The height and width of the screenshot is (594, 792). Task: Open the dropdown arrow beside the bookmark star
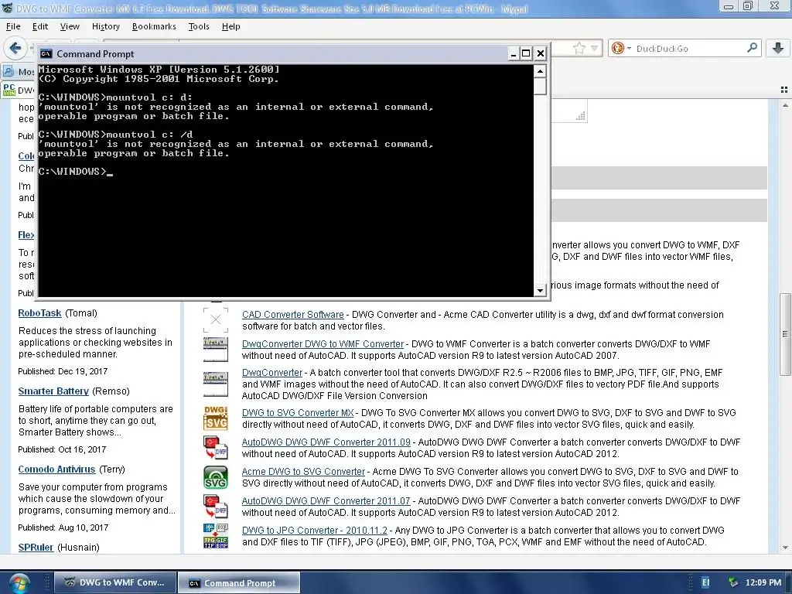[x=595, y=49]
